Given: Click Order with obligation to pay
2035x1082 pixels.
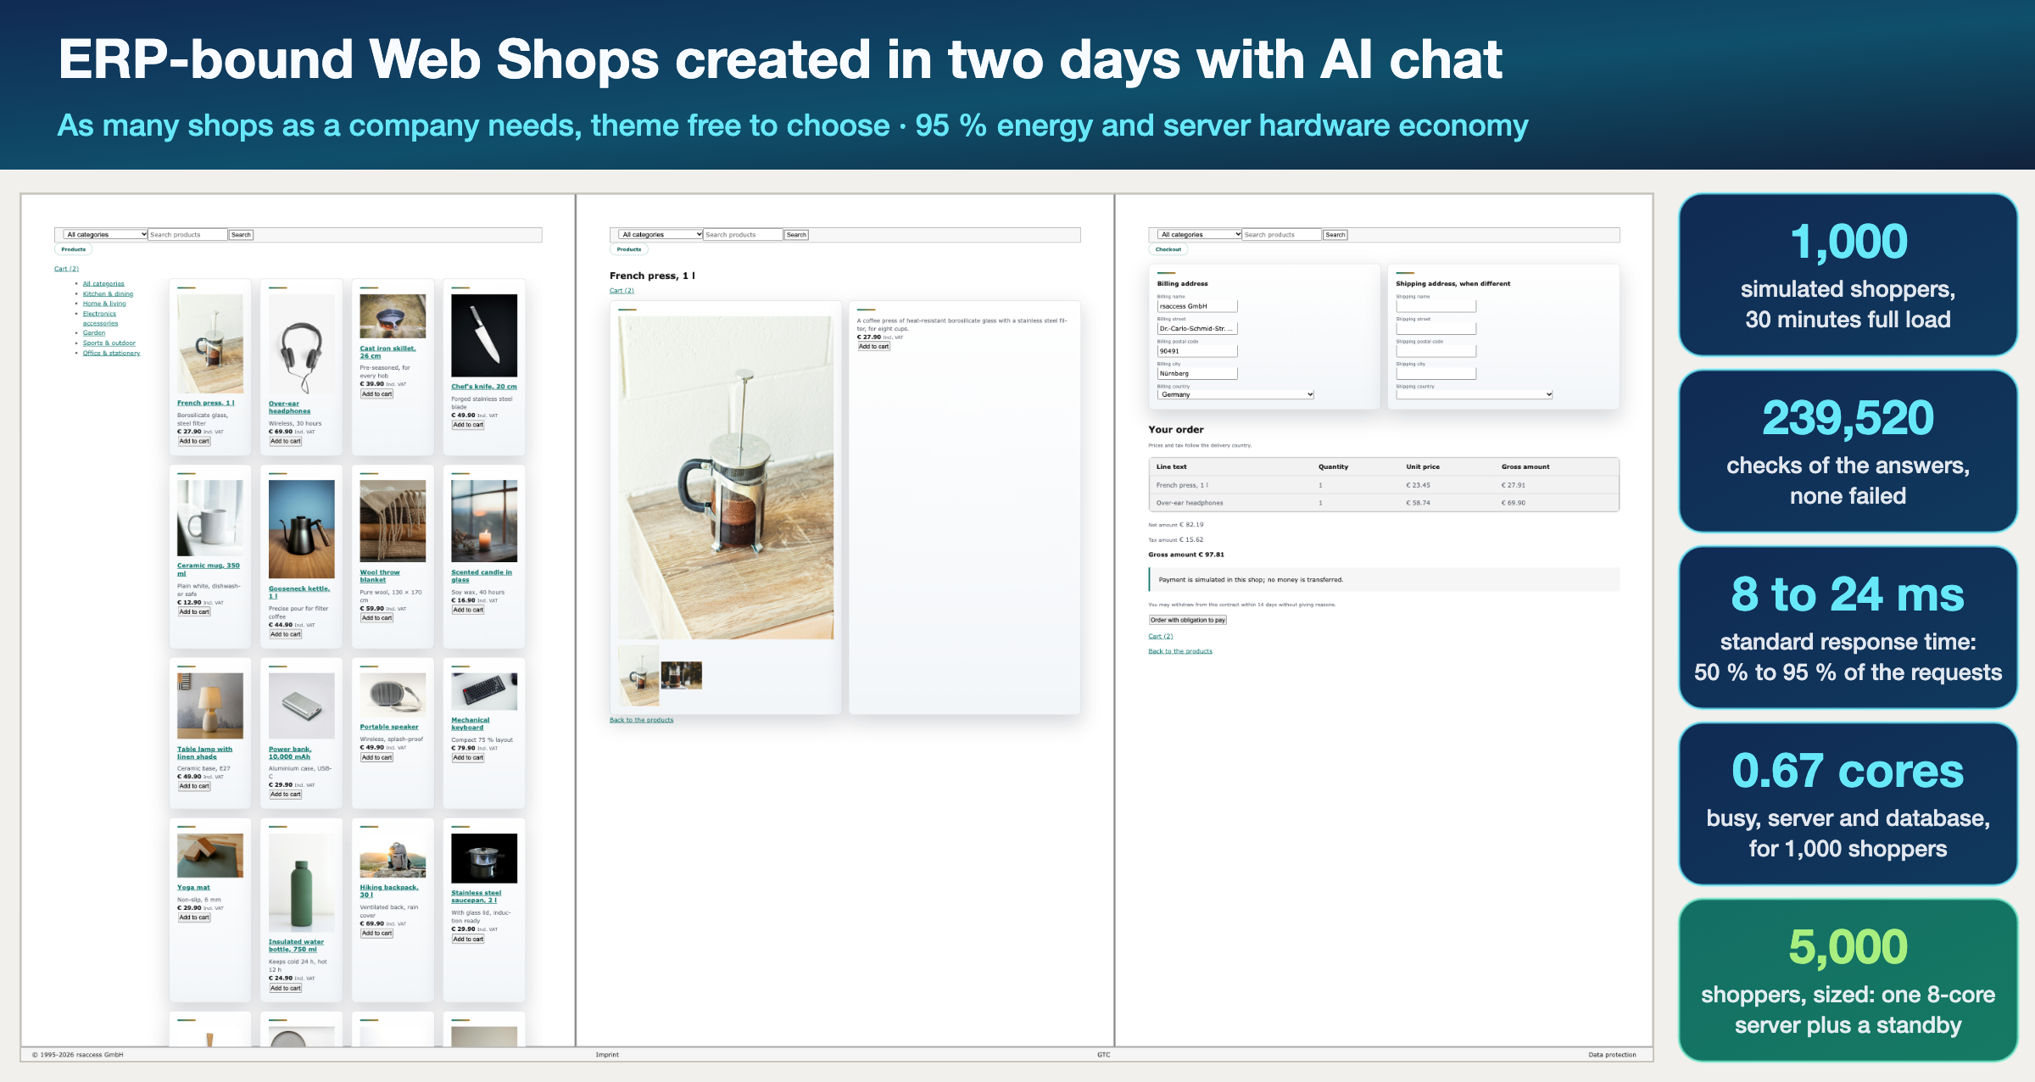Looking at the screenshot, I should coord(1188,620).
